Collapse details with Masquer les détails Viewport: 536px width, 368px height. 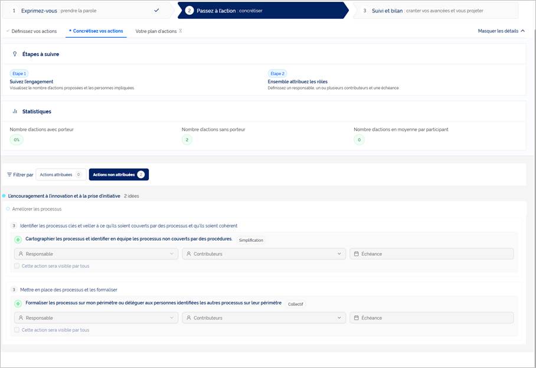[x=501, y=31]
